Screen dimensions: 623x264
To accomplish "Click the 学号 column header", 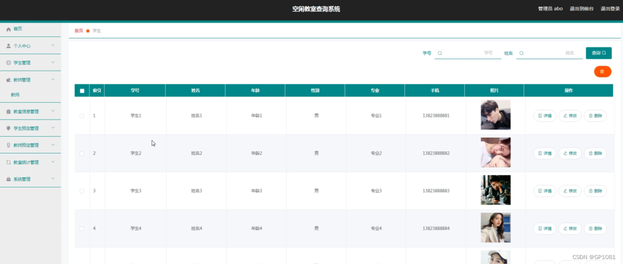I will [x=135, y=91].
